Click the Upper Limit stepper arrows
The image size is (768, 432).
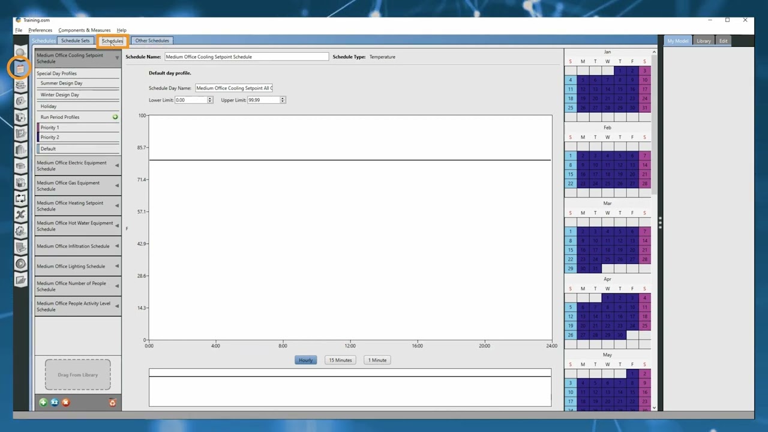(283, 100)
